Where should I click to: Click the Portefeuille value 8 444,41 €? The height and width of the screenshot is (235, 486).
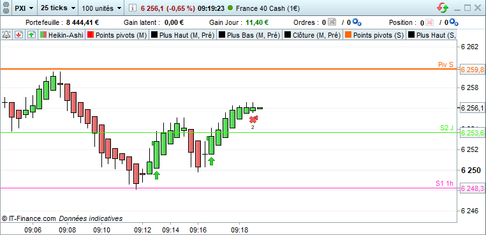click(x=82, y=22)
